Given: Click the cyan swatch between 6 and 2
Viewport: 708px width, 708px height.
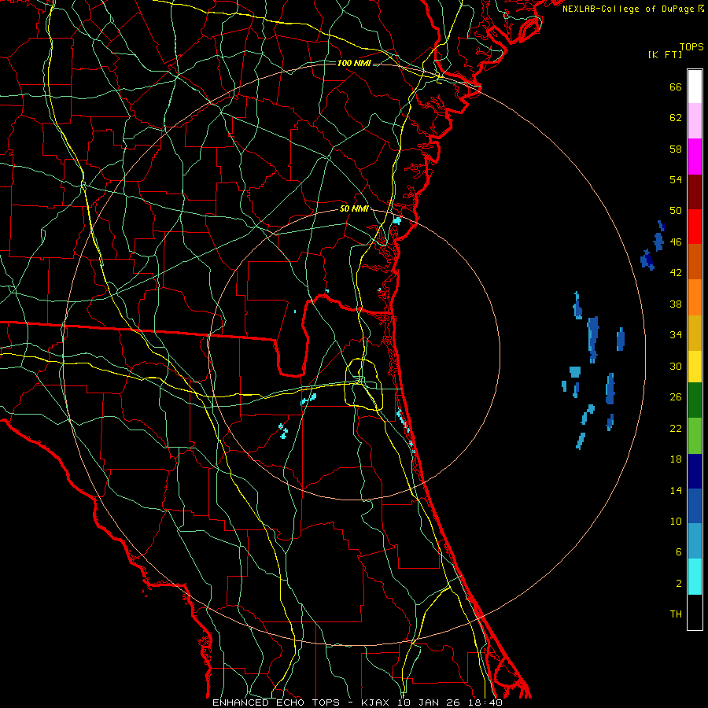Looking at the screenshot, I should [695, 576].
